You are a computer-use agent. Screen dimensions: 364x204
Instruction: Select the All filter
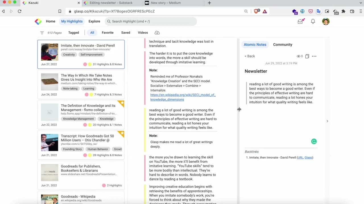(92, 33)
